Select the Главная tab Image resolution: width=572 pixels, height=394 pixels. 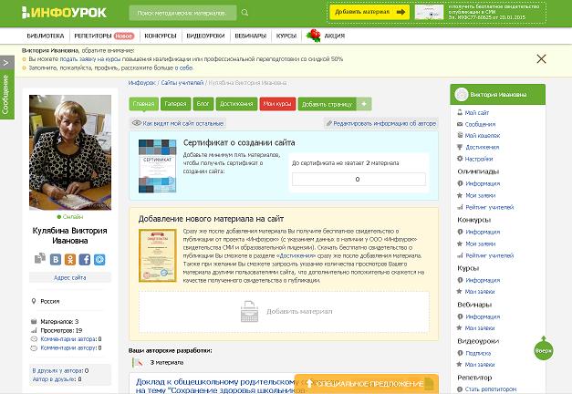pyautogui.click(x=144, y=104)
